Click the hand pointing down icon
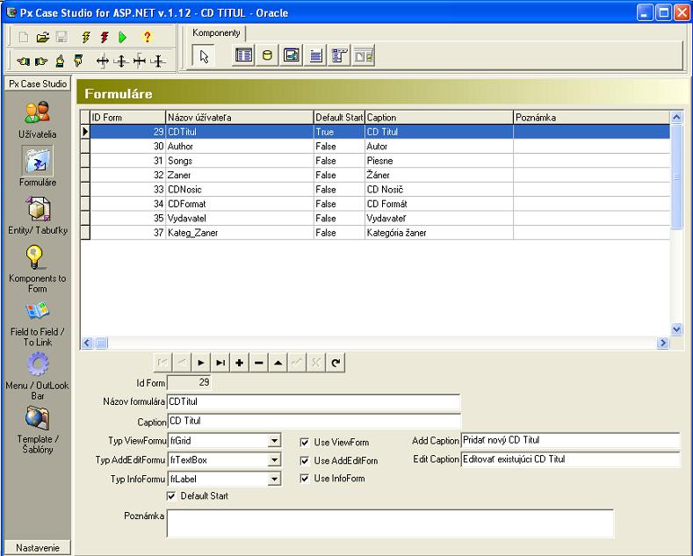 click(79, 61)
